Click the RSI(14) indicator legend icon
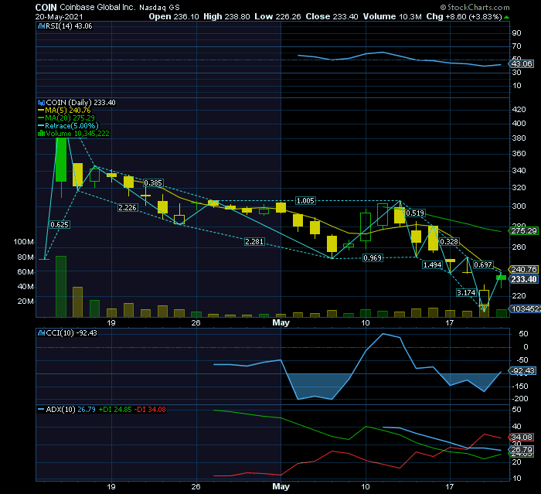Image resolution: width=541 pixels, height=494 pixels. click(42, 26)
